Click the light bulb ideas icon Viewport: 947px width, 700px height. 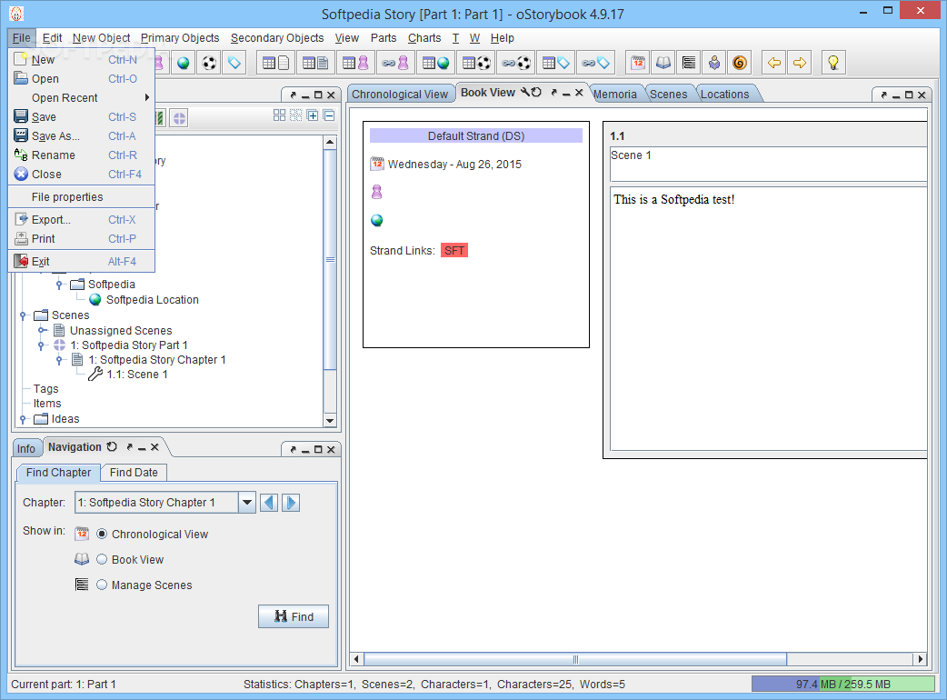click(x=833, y=63)
